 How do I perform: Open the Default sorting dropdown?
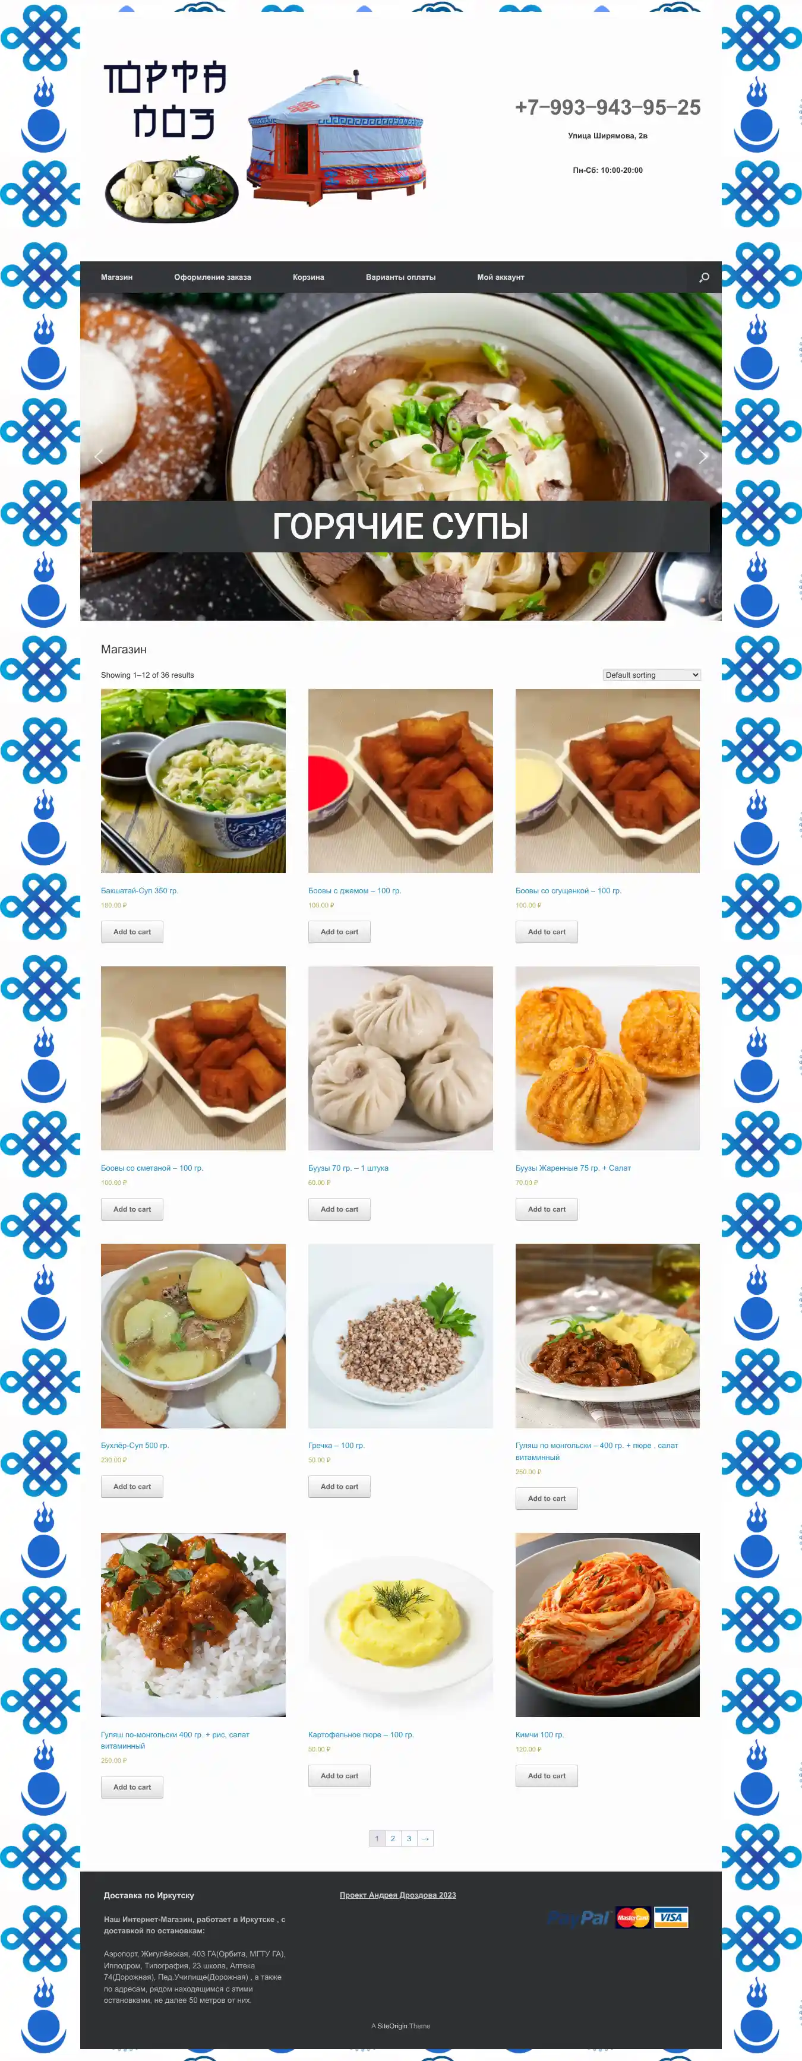coord(652,675)
